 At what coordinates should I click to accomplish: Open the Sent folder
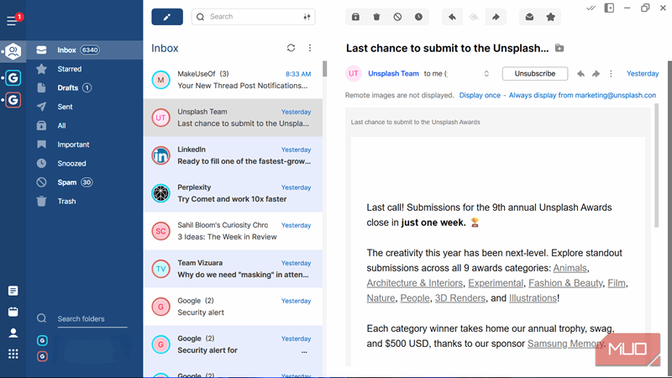[85, 107]
